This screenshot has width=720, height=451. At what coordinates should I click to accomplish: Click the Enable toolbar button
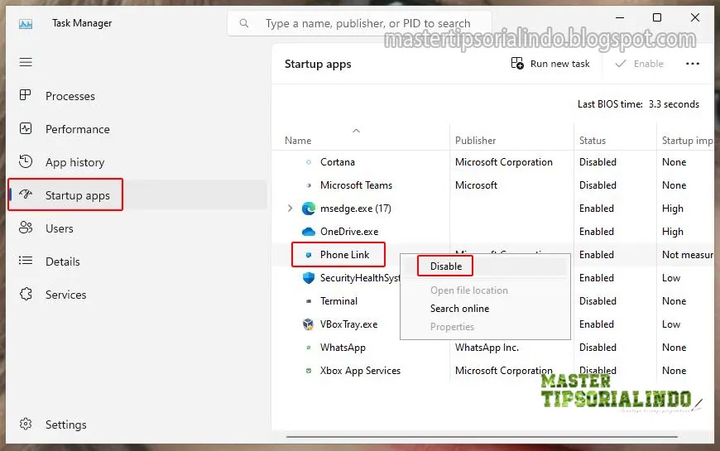(x=639, y=64)
